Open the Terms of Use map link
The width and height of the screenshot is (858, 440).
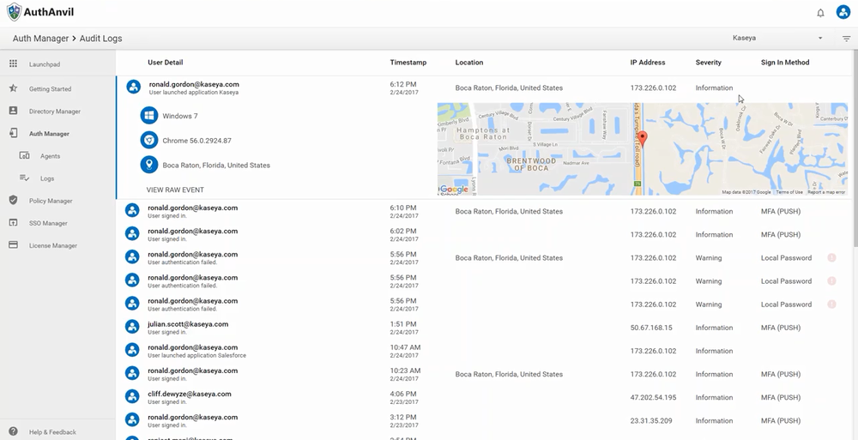click(x=789, y=192)
